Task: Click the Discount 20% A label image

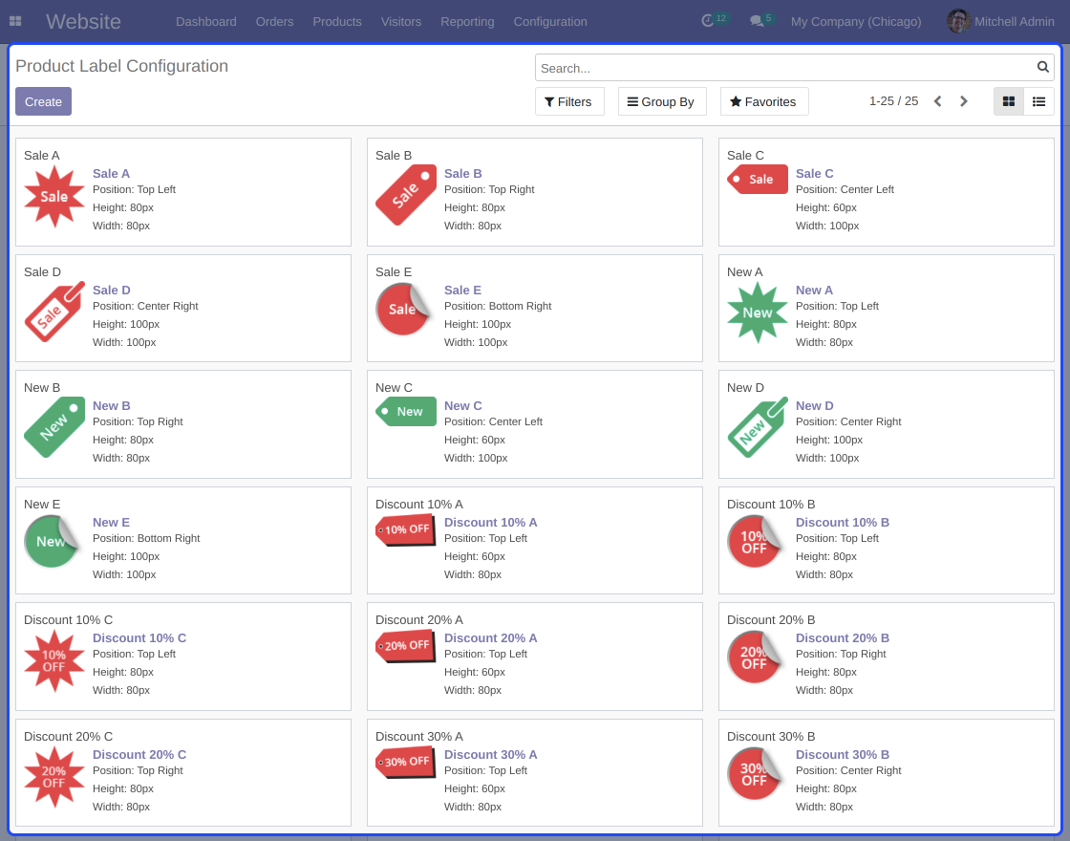Action: tap(406, 645)
